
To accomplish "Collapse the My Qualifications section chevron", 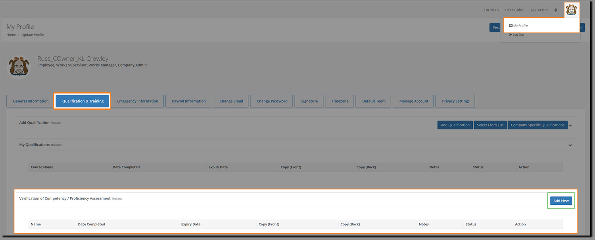I will click(570, 145).
